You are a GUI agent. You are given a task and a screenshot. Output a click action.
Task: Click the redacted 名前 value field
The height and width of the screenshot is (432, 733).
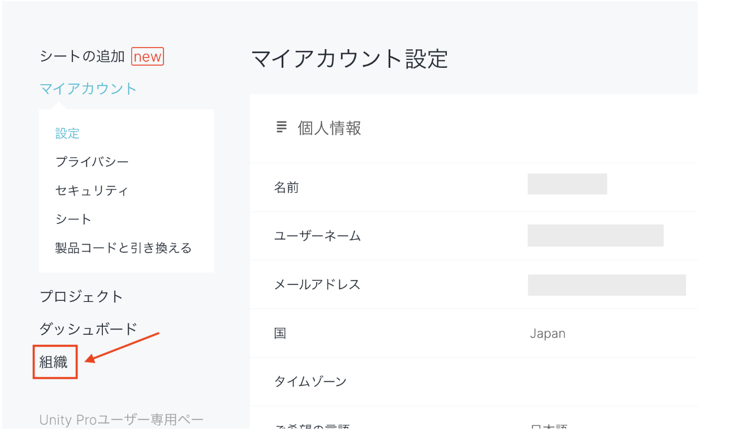coord(567,184)
